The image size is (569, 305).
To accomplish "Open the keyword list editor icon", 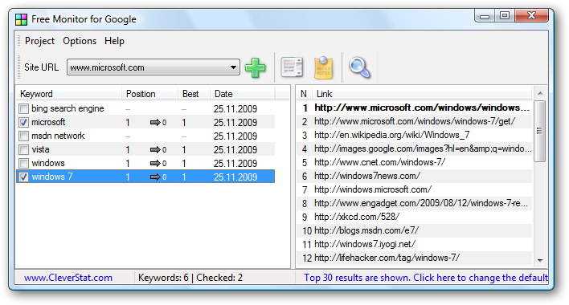I will (x=292, y=67).
